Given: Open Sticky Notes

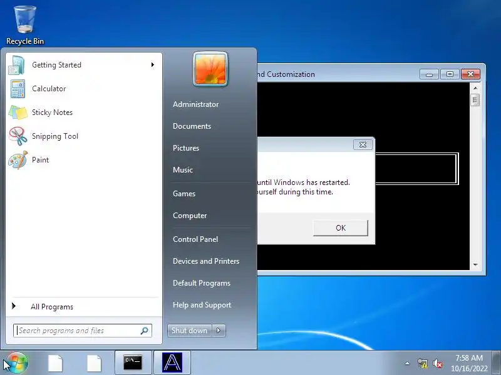Looking at the screenshot, I should tap(83, 112).
